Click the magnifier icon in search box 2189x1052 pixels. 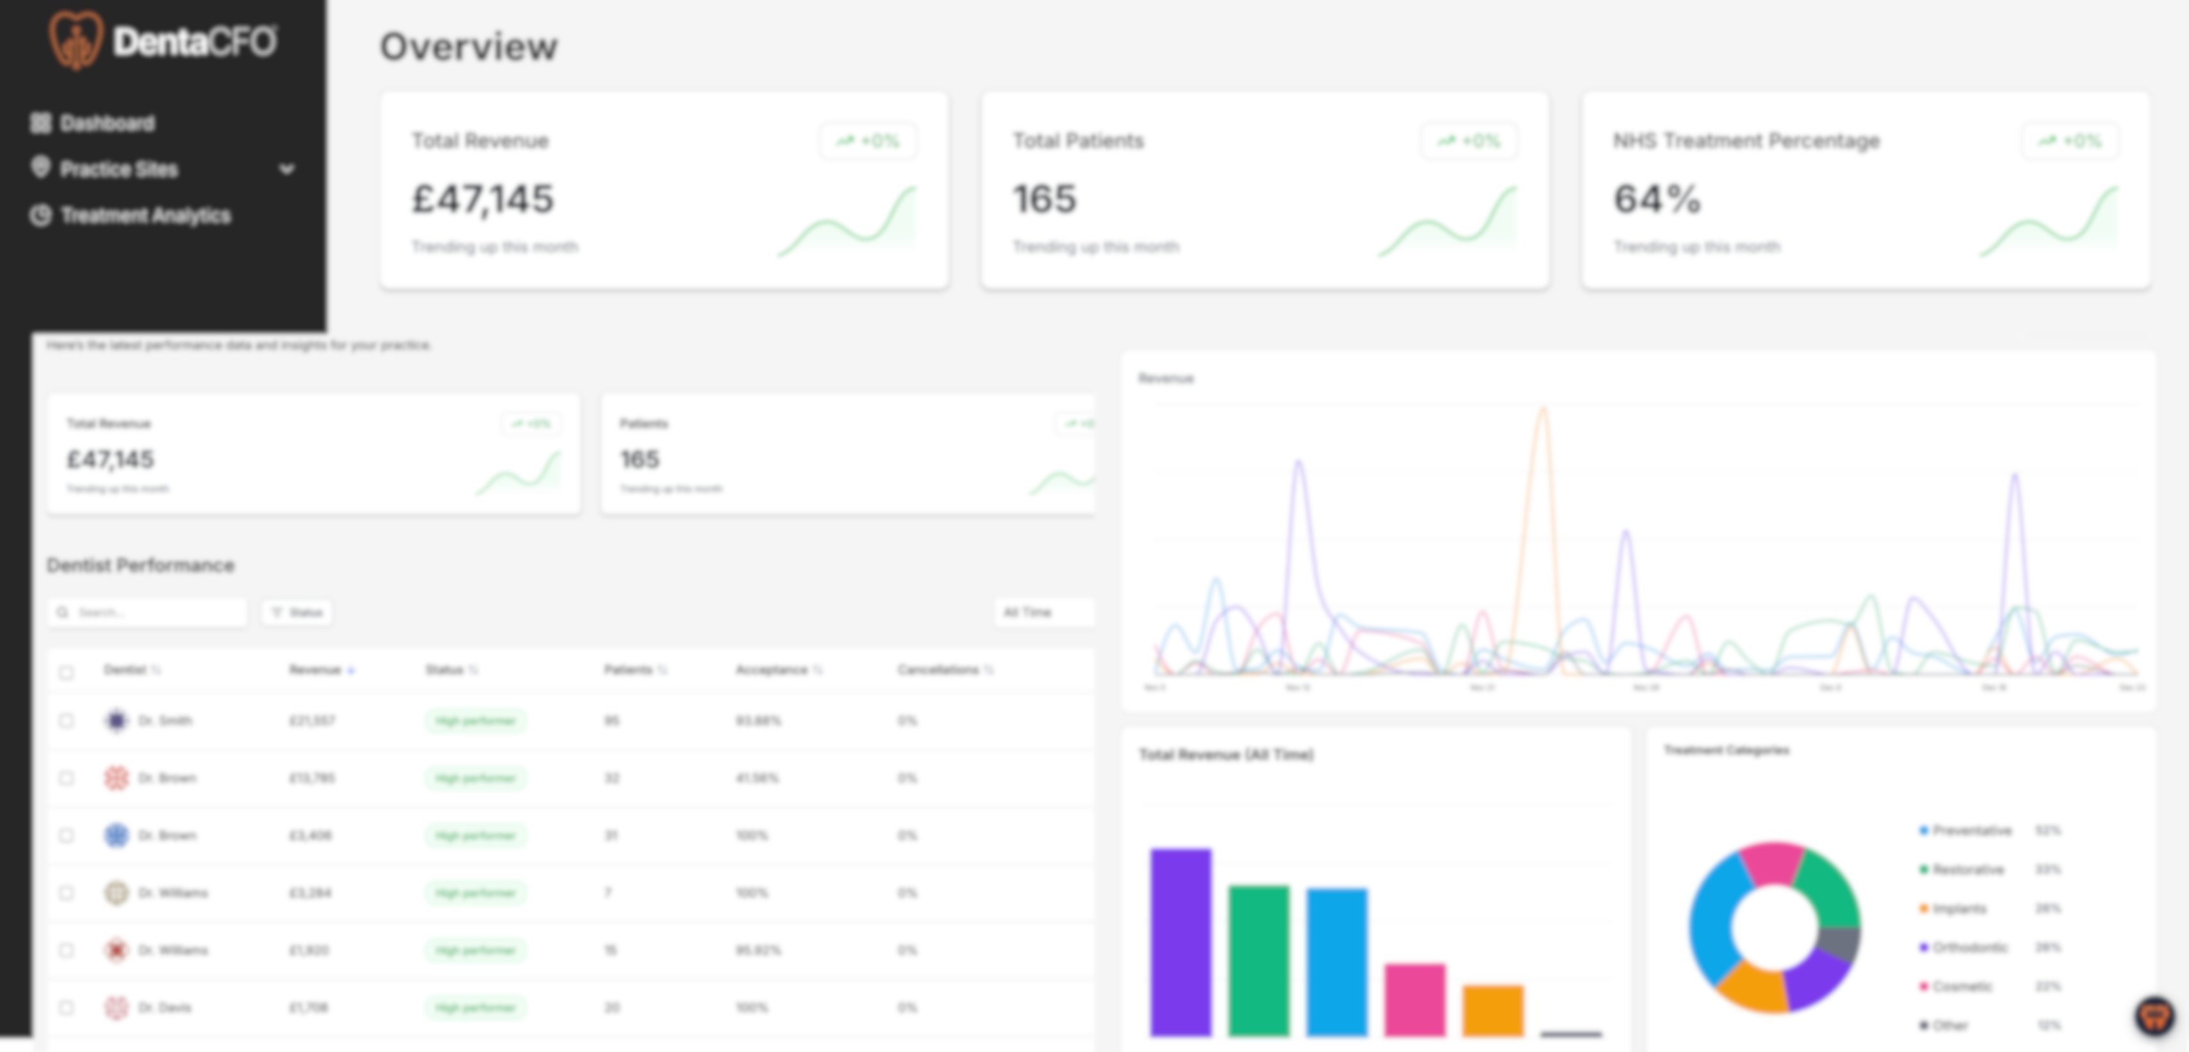point(63,613)
